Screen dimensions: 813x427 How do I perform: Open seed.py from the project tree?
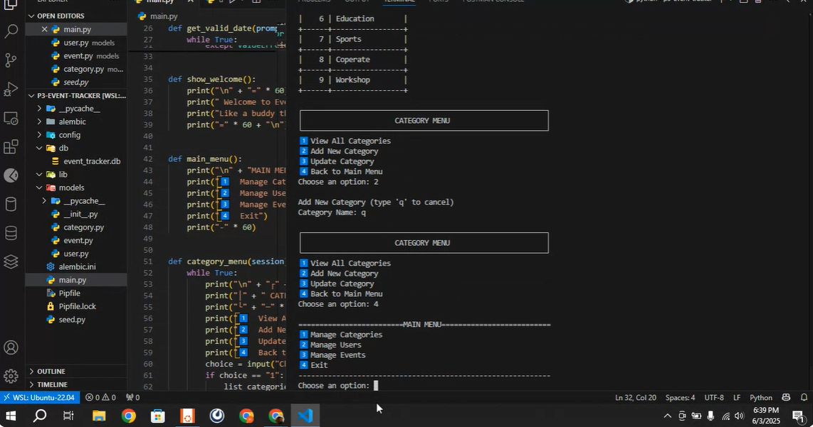[x=72, y=320]
